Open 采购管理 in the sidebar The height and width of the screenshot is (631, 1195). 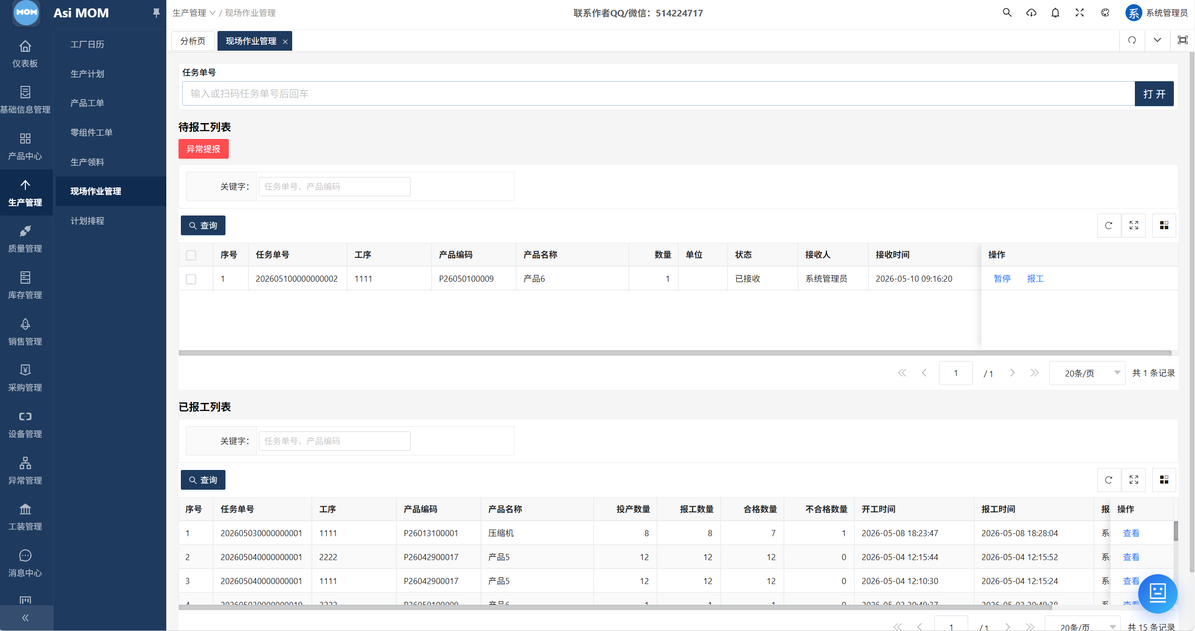click(x=25, y=377)
